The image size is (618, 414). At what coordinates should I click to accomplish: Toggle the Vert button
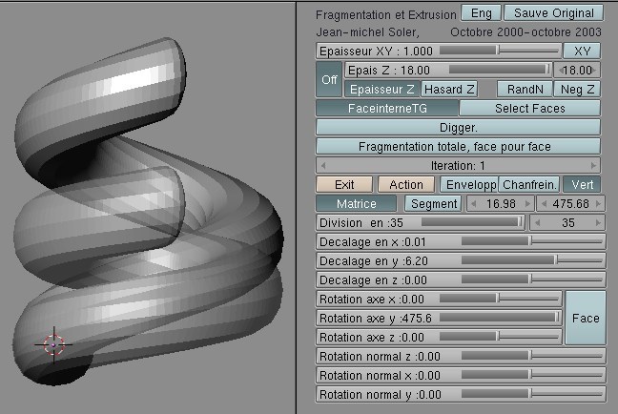tap(582, 184)
